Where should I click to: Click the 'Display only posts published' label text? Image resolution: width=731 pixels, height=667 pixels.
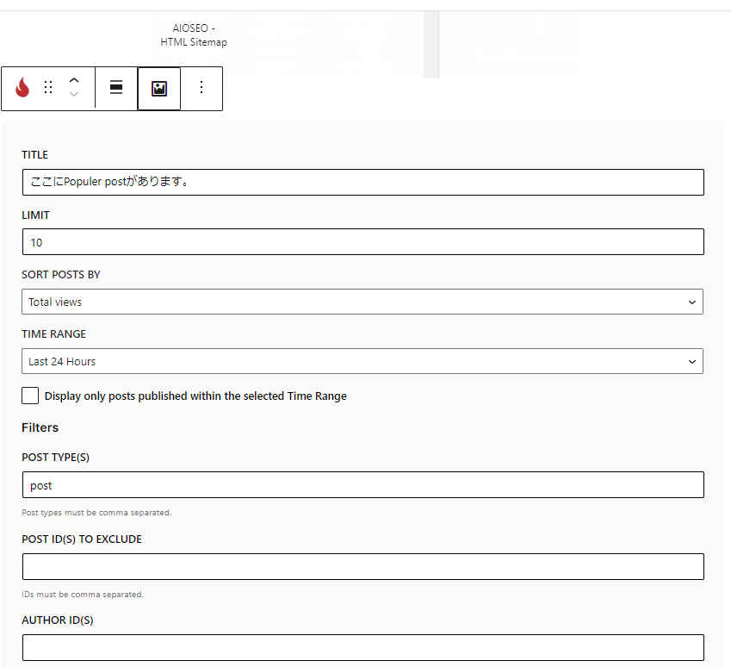click(x=195, y=396)
